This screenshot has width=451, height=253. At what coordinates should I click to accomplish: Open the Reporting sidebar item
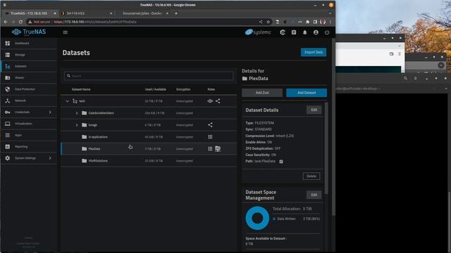[x=29, y=147]
